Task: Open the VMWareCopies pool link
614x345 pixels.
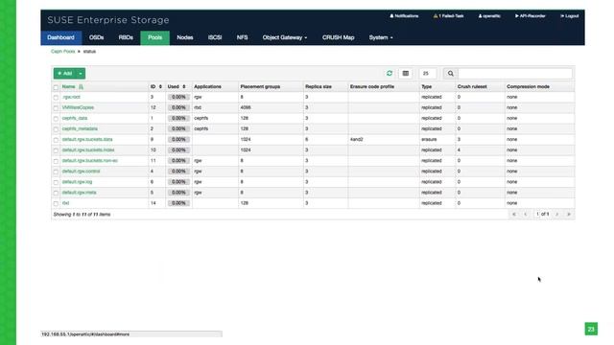Action: click(78, 107)
